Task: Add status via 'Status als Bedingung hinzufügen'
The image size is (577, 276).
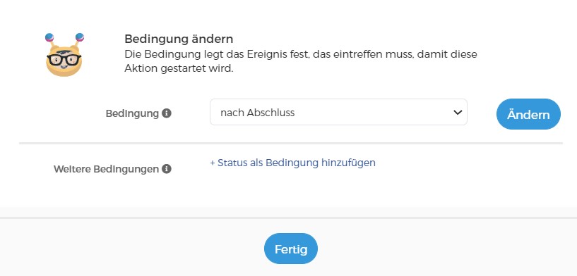Action: 292,163
